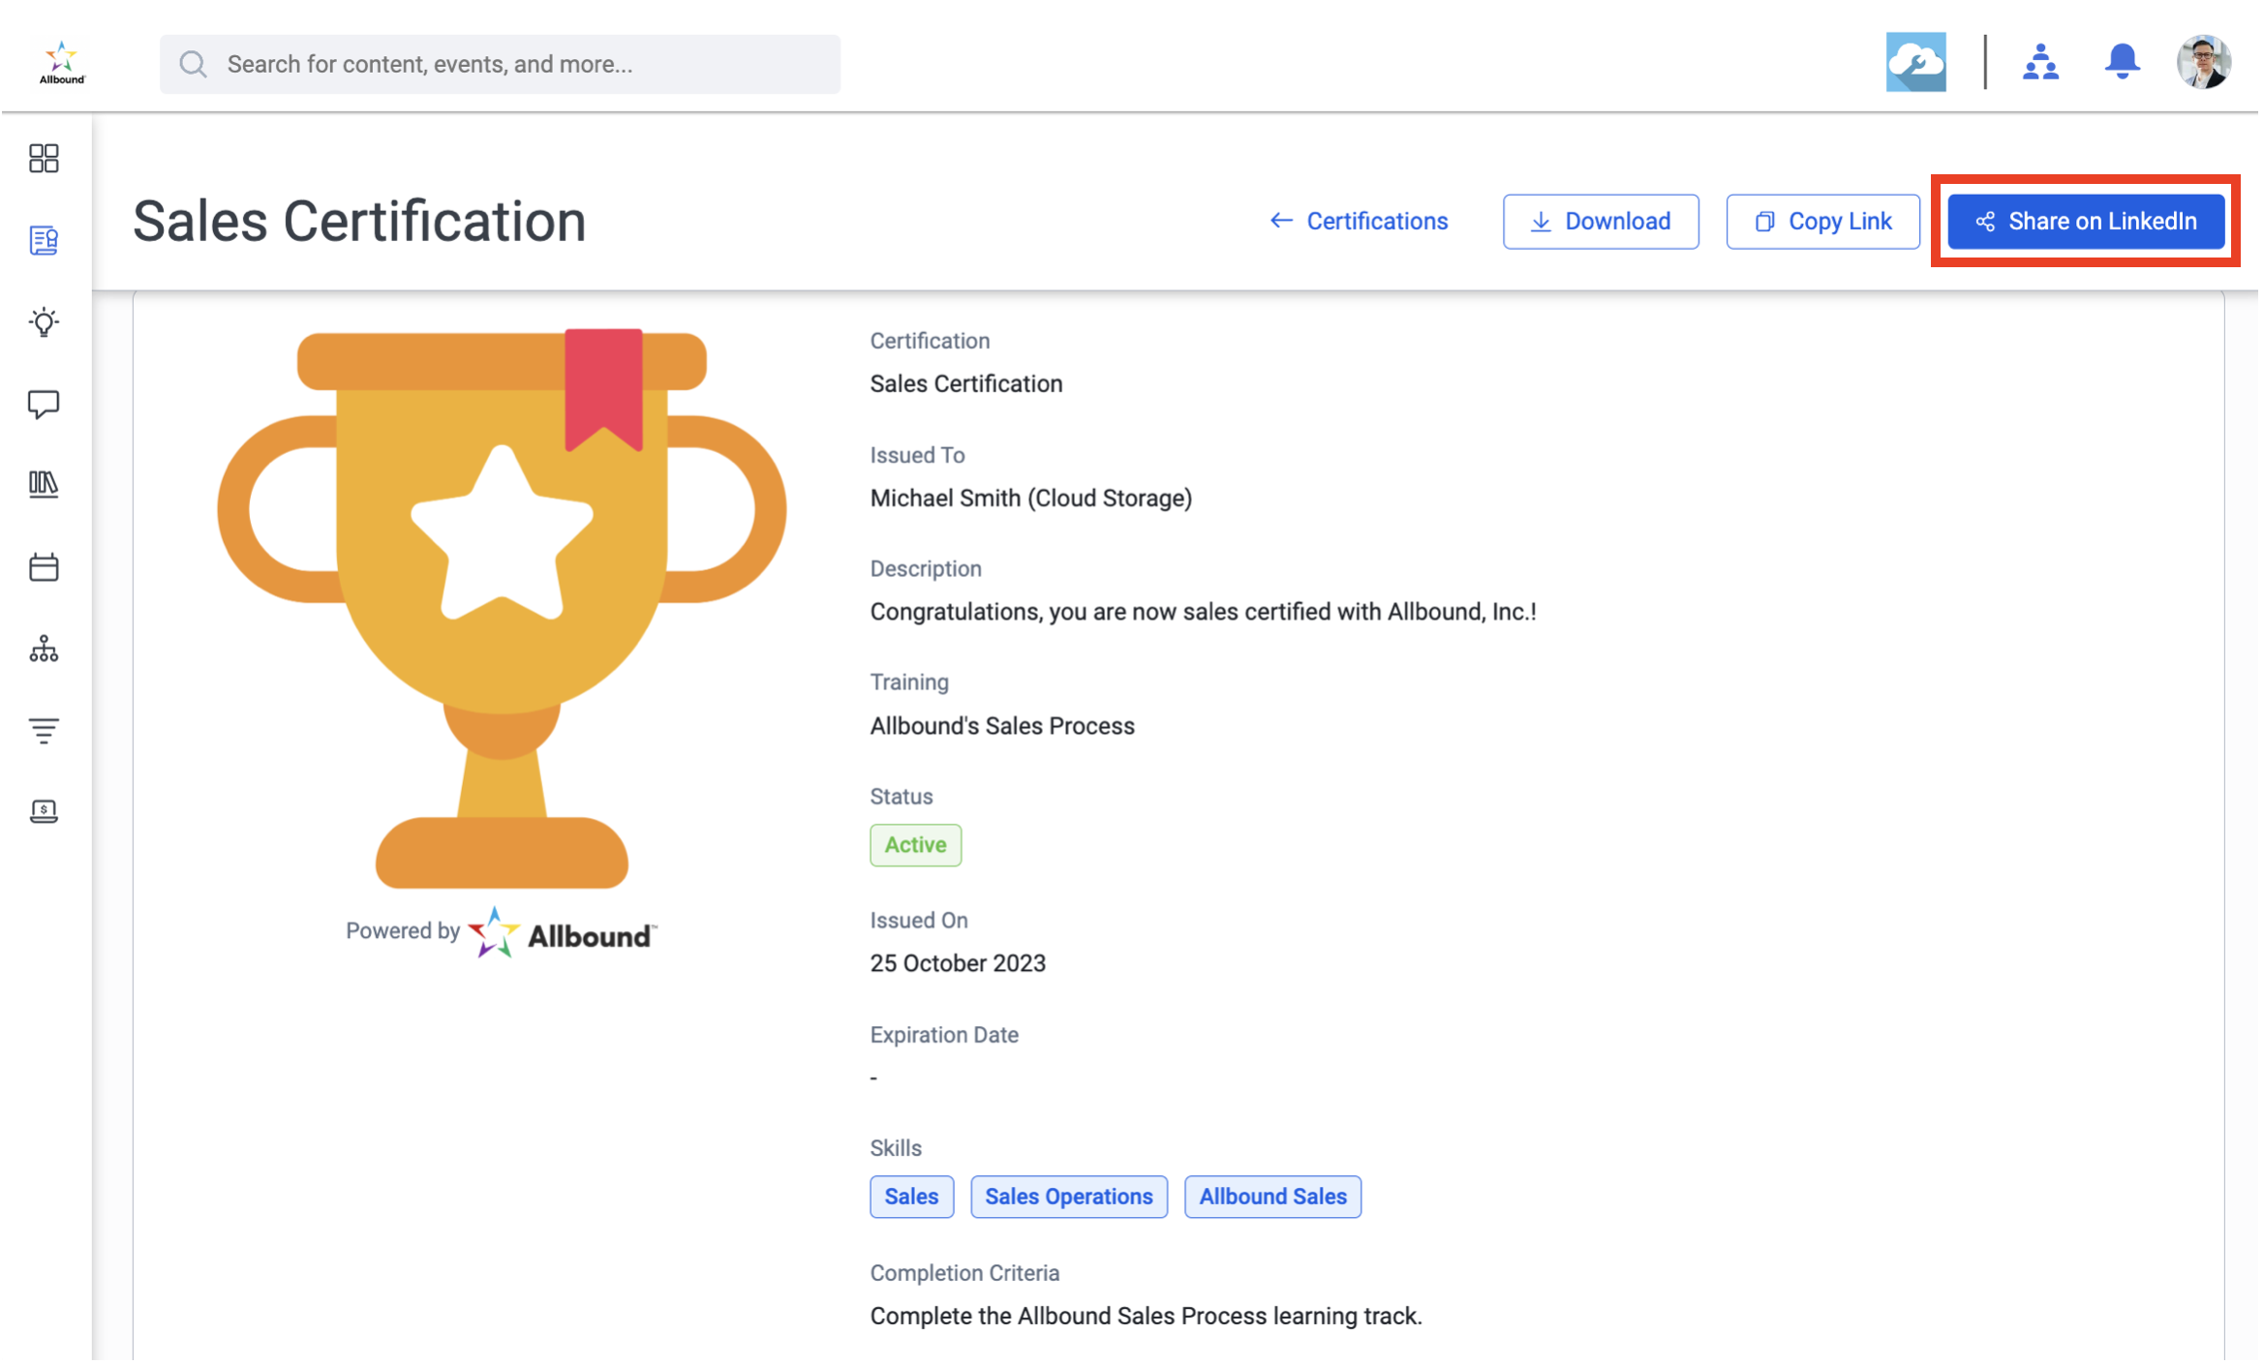Open the filter lines icon in sidebar
2264x1365 pixels.
(44, 731)
